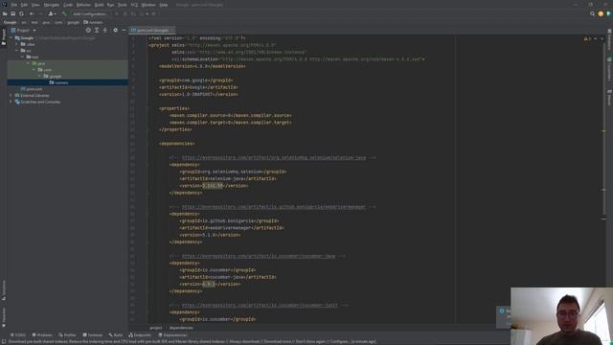The height and width of the screenshot is (345, 613).
Task: Click the warnings indicator in the editor corner
Action: [x=587, y=38]
